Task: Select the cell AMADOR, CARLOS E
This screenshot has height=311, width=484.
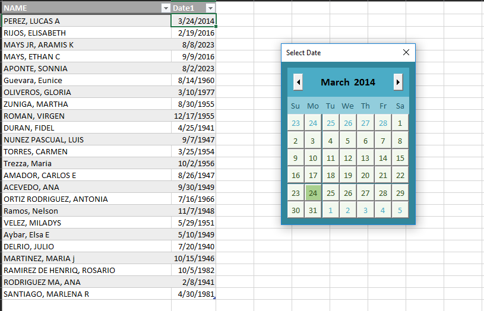Action: (x=87, y=175)
